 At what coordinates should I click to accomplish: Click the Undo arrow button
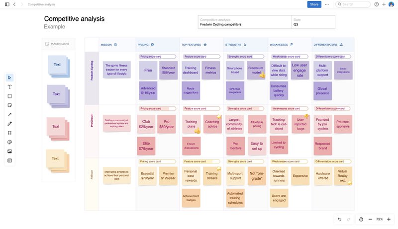(339, 219)
